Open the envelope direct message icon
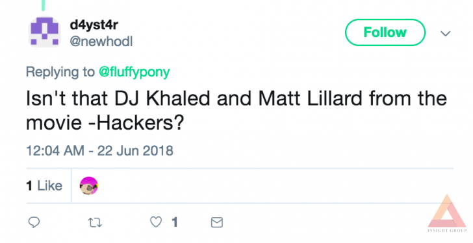Screen dimensions: 473x243 click(x=216, y=222)
